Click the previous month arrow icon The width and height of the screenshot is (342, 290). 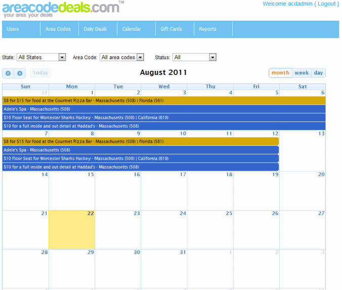(8, 73)
